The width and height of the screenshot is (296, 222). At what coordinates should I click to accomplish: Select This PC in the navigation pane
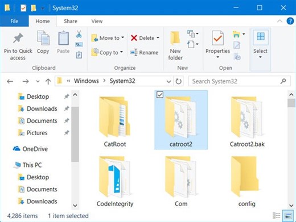tap(28, 165)
